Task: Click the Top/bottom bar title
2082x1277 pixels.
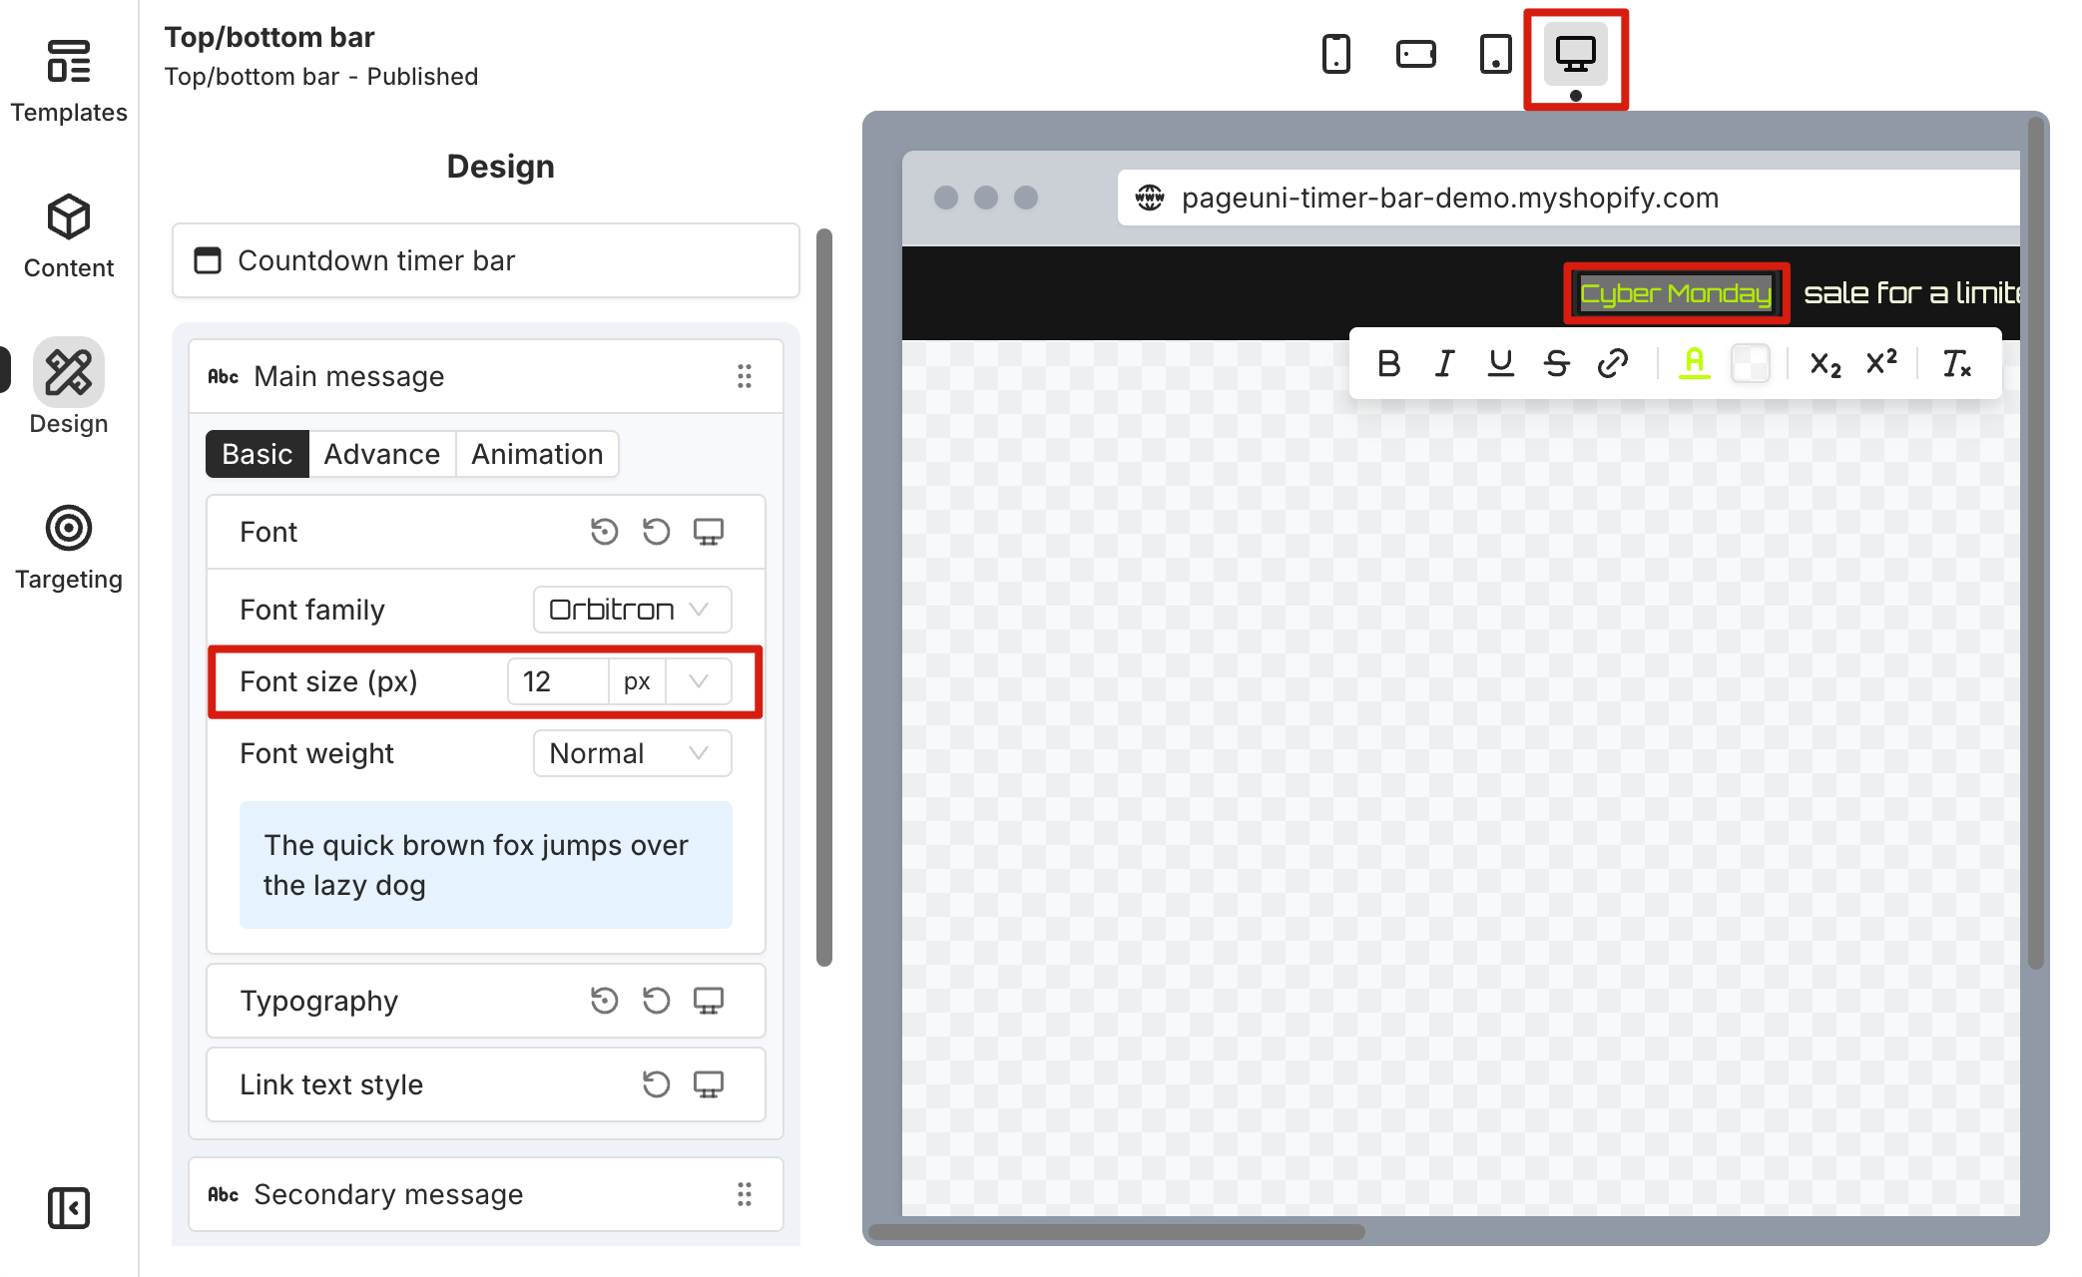Action: coord(269,37)
